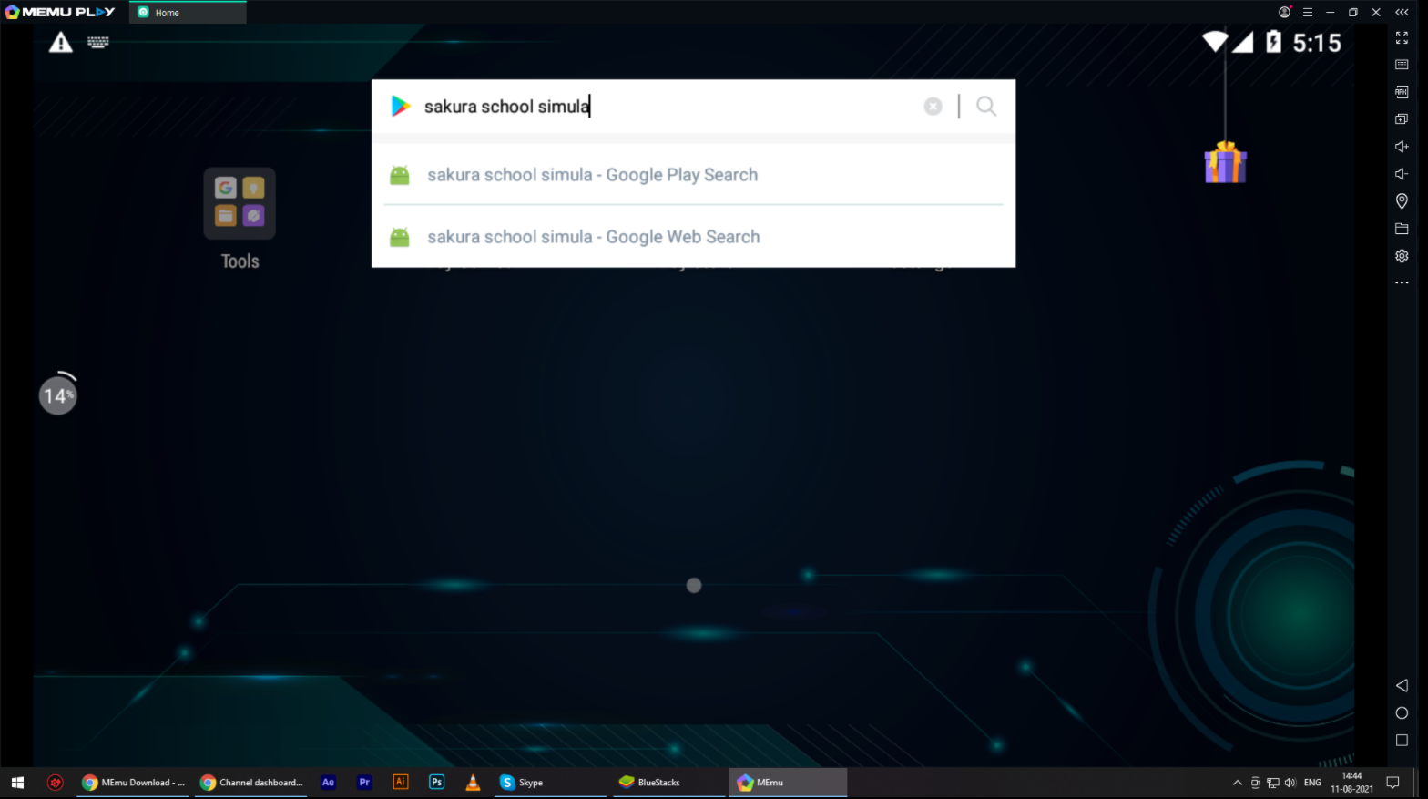
Task: Open the keymapping keyboard icon in sidebar
Action: 1402,65
